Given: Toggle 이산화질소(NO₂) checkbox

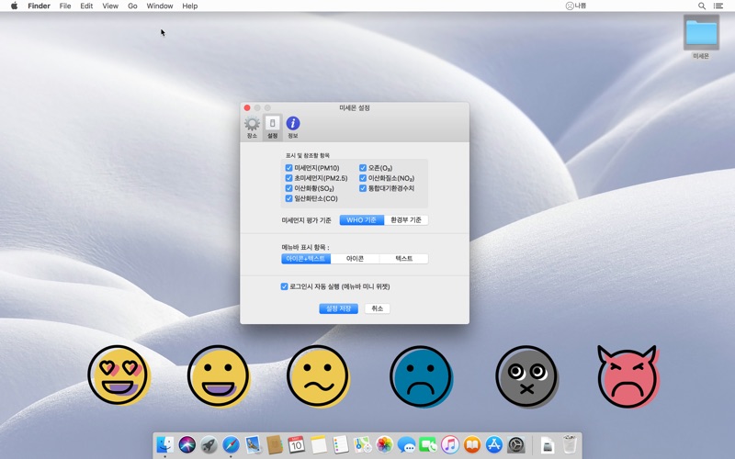Looking at the screenshot, I should (x=363, y=178).
